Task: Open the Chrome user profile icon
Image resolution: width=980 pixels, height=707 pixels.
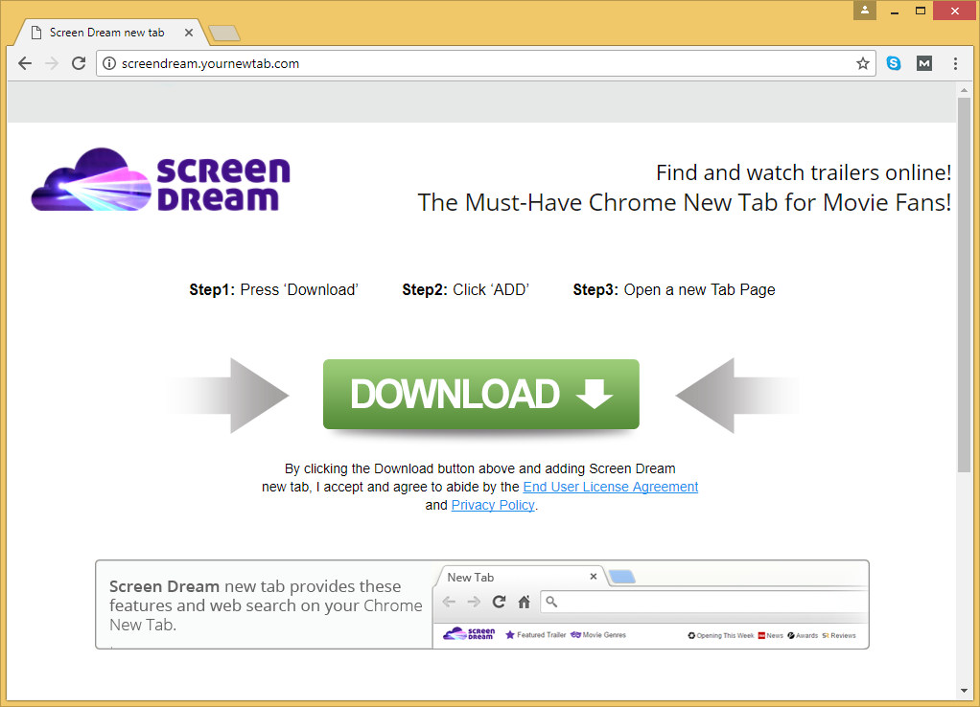Action: tap(865, 10)
